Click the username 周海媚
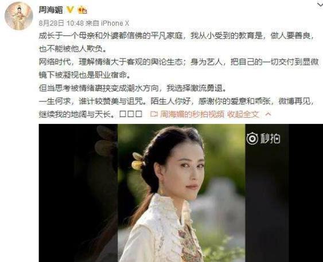This screenshot has height=262, width=323. (x=50, y=10)
